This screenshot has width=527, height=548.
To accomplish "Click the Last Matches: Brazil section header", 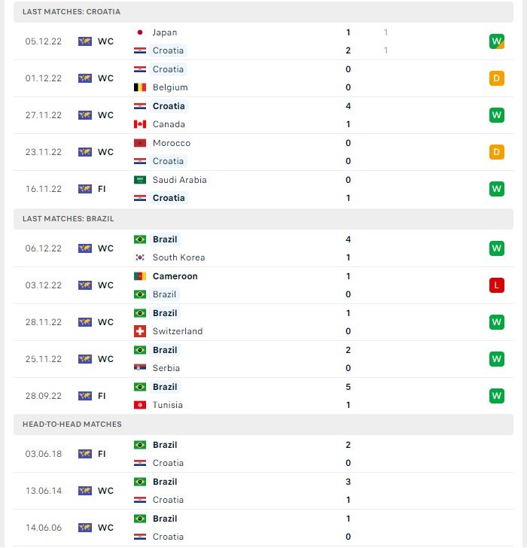I will coord(263,219).
